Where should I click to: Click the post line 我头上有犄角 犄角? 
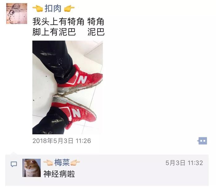68,22
